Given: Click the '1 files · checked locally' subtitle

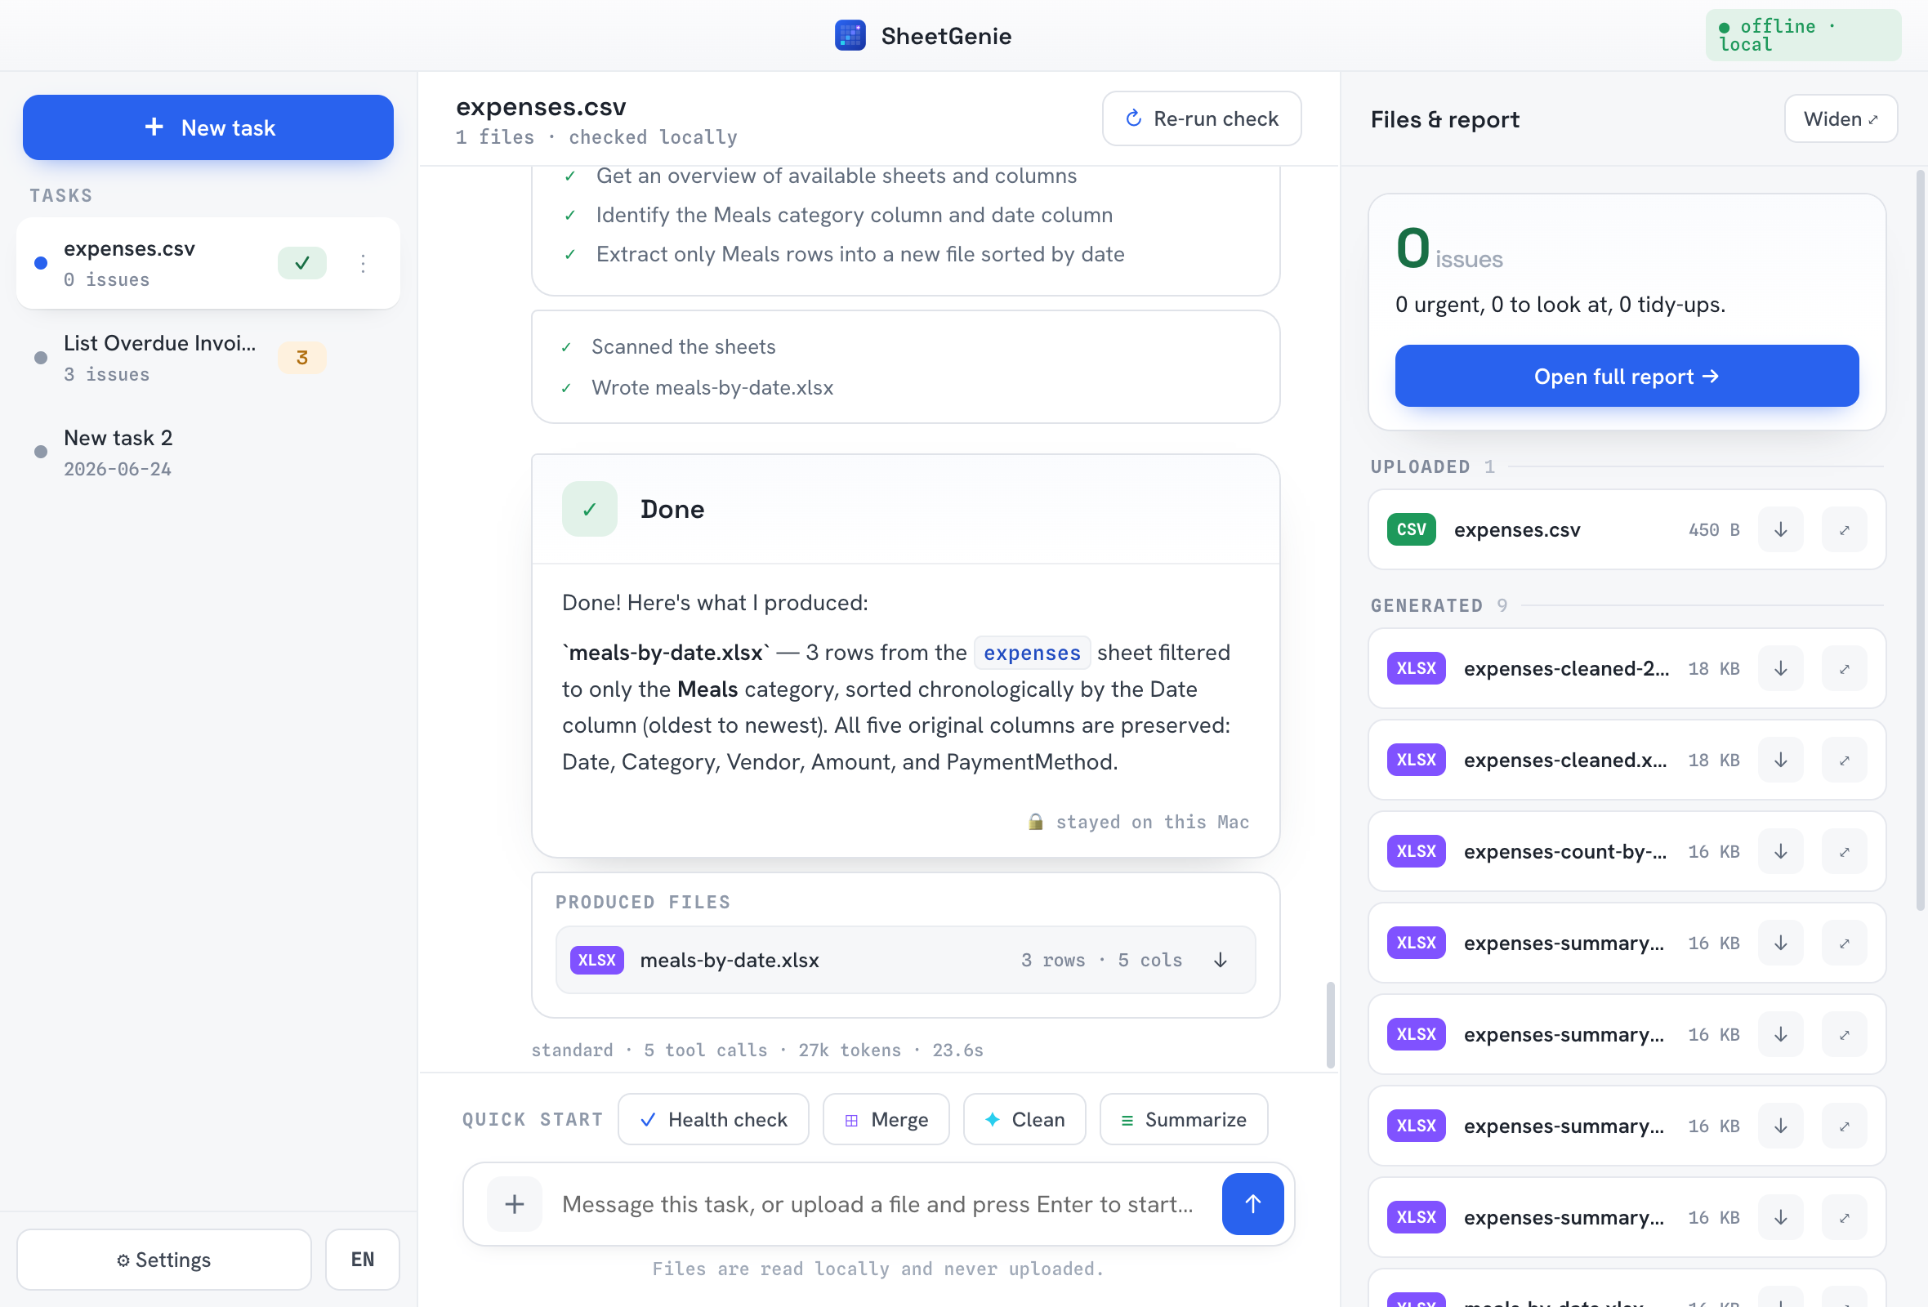Looking at the screenshot, I should pyautogui.click(x=596, y=137).
